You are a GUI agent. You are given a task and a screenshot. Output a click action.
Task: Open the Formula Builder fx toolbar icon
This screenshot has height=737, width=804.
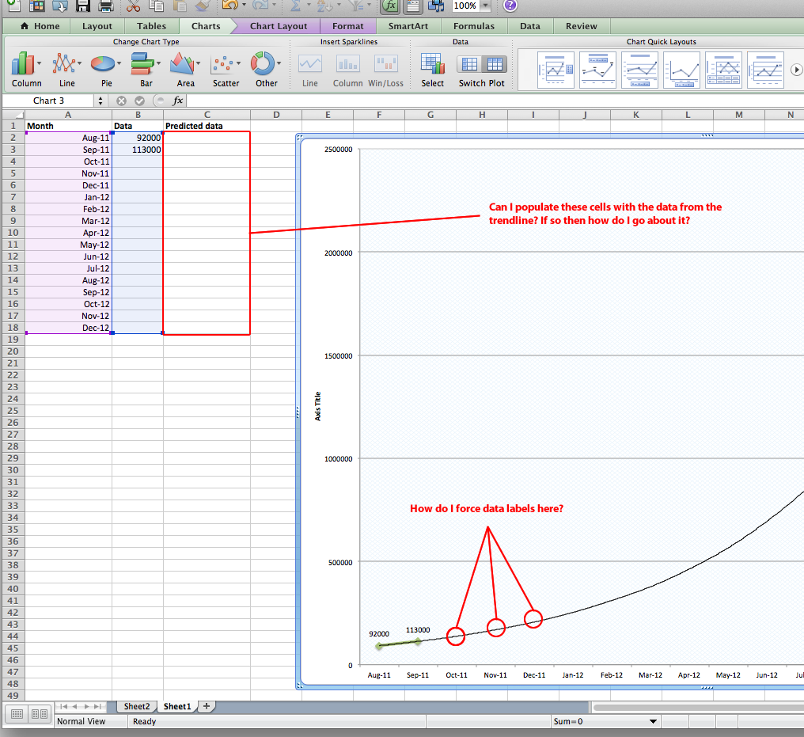point(390,6)
